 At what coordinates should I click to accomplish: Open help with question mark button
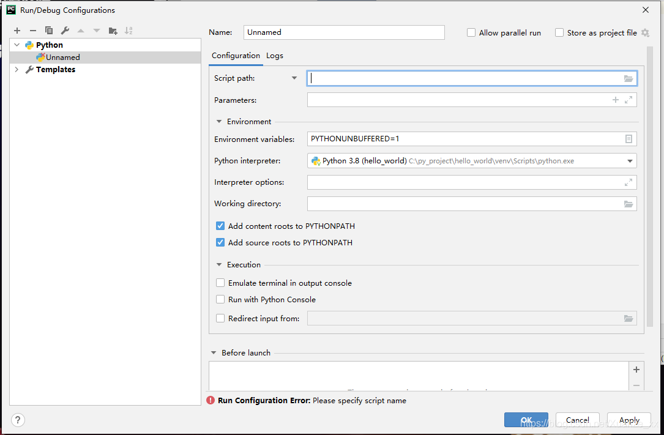click(x=18, y=420)
